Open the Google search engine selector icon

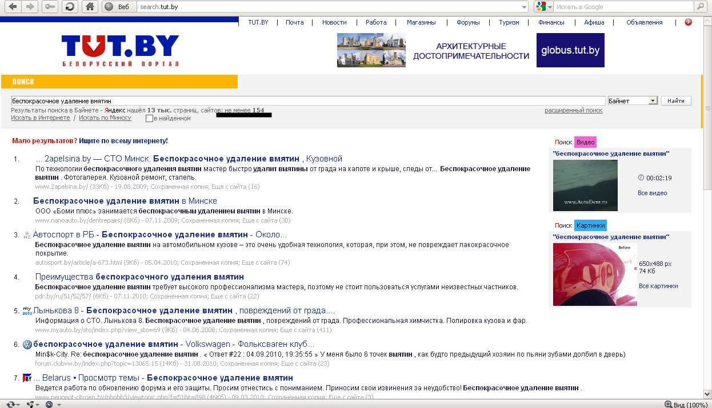543,7
